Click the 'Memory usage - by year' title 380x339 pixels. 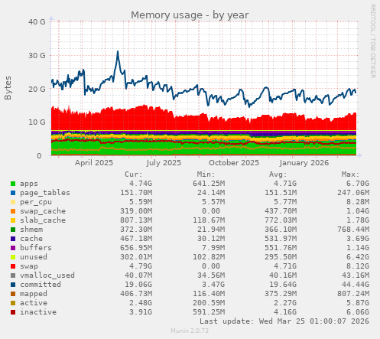(190, 15)
